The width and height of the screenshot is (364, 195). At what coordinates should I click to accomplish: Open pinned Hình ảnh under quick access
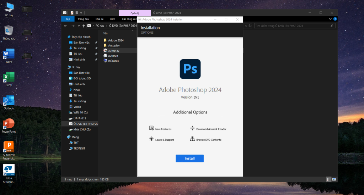pyautogui.click(x=77, y=60)
